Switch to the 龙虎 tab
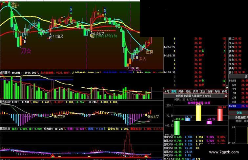This screenshot has height=160, width=248. pyautogui.click(x=203, y=91)
